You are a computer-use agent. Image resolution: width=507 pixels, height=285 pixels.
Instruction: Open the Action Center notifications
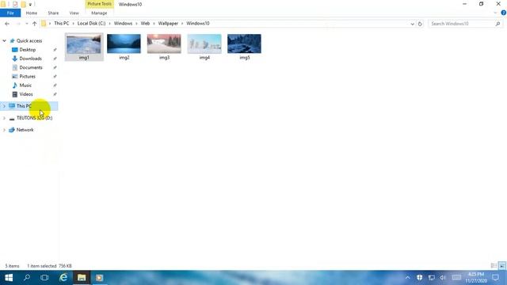tap(496, 278)
